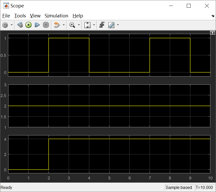Close the Scope window
Viewport: 216px width, 192px height.
[207, 6]
